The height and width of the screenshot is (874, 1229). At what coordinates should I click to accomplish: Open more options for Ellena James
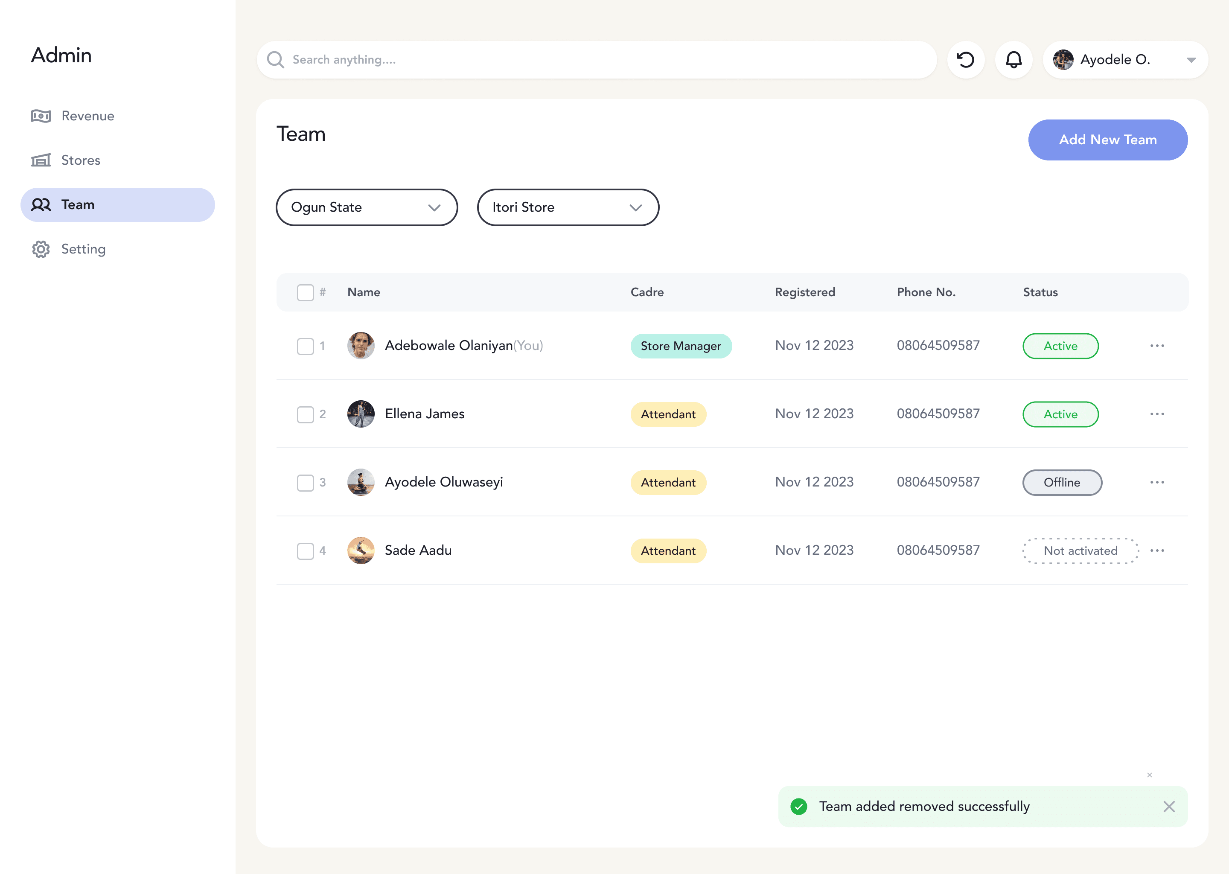pyautogui.click(x=1157, y=414)
